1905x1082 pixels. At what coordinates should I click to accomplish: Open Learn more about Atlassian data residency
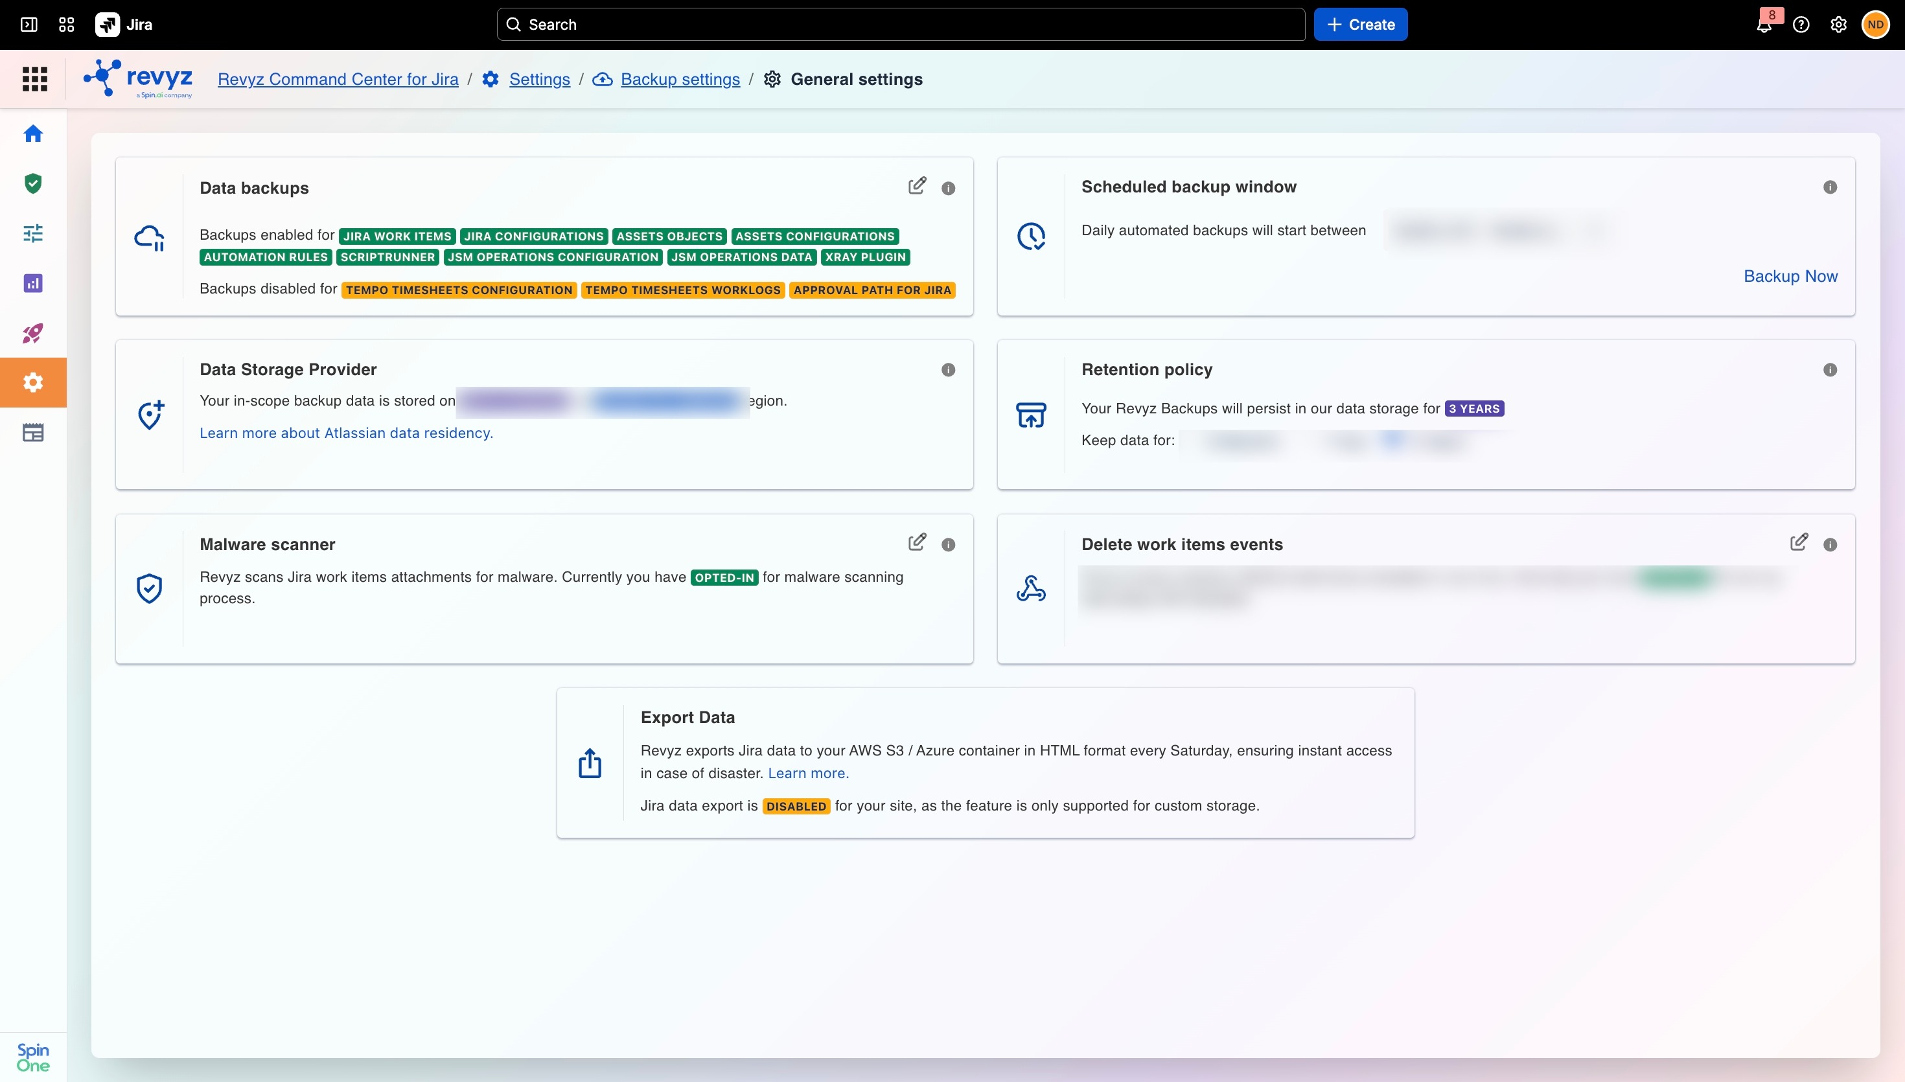coord(346,433)
